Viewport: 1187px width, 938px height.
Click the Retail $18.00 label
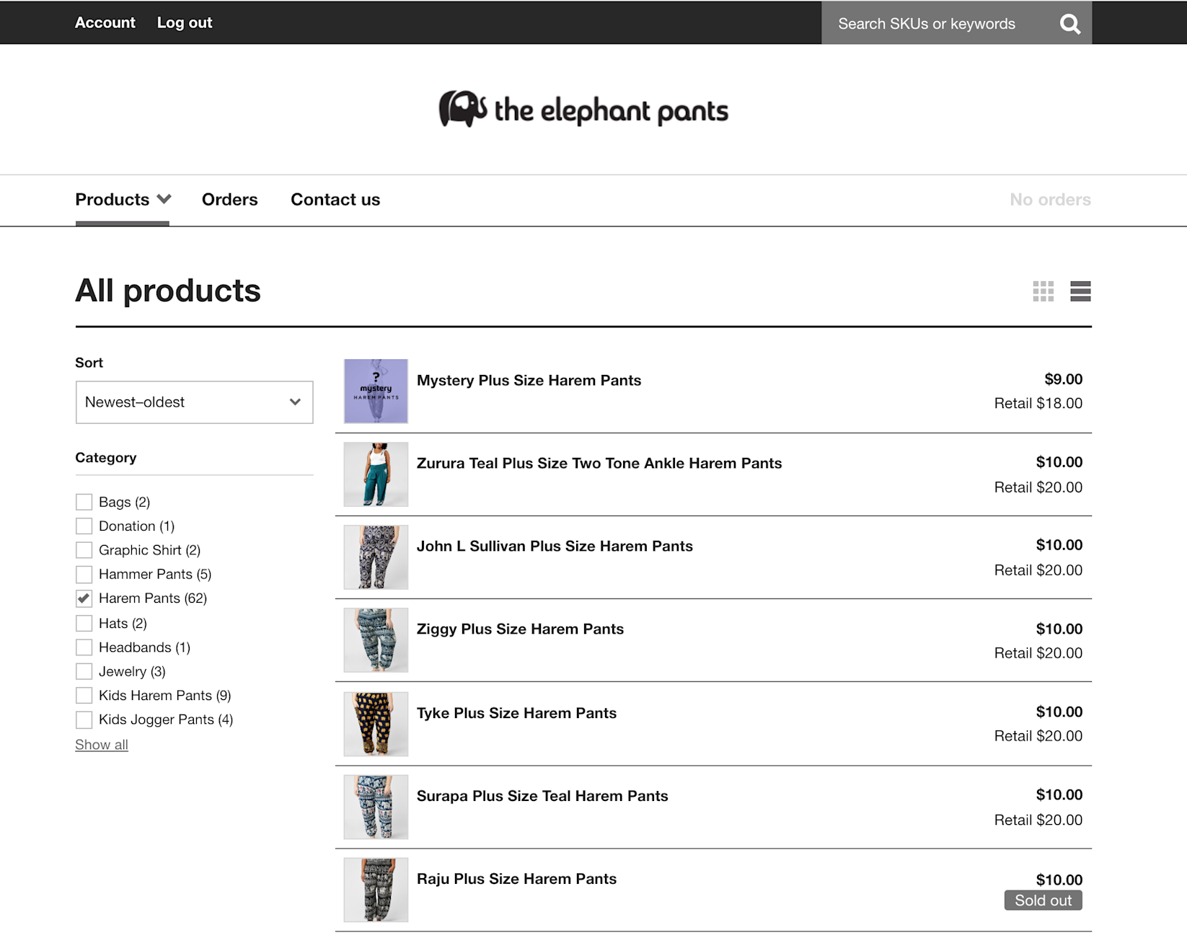click(x=1038, y=404)
